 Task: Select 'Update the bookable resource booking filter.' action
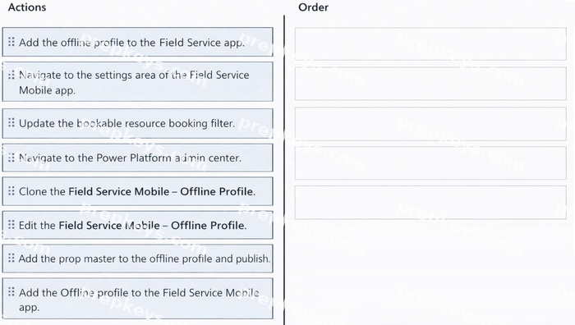[x=137, y=123]
